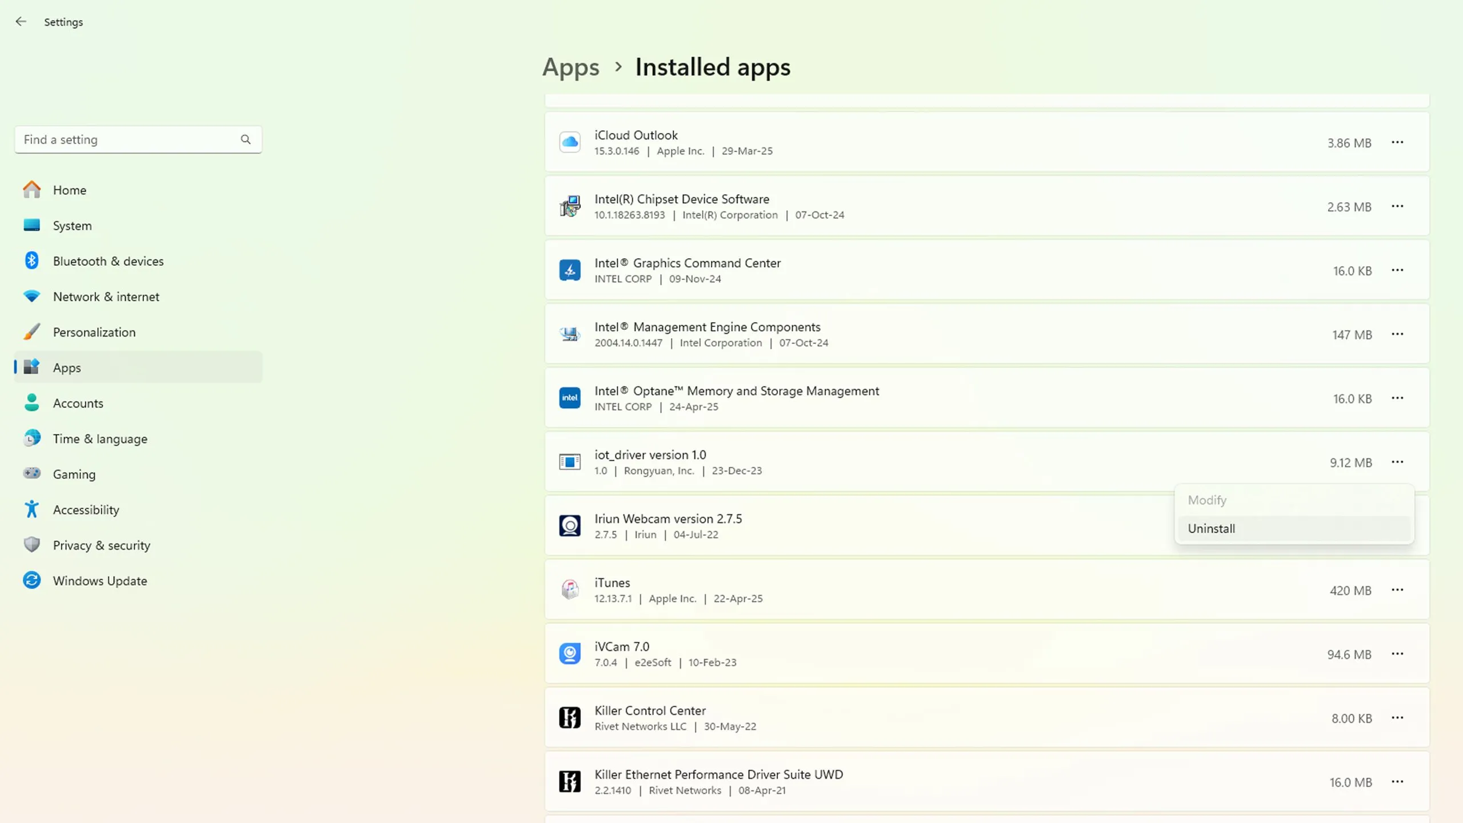Open more options for Intel Optane Memory

pyautogui.click(x=1397, y=398)
